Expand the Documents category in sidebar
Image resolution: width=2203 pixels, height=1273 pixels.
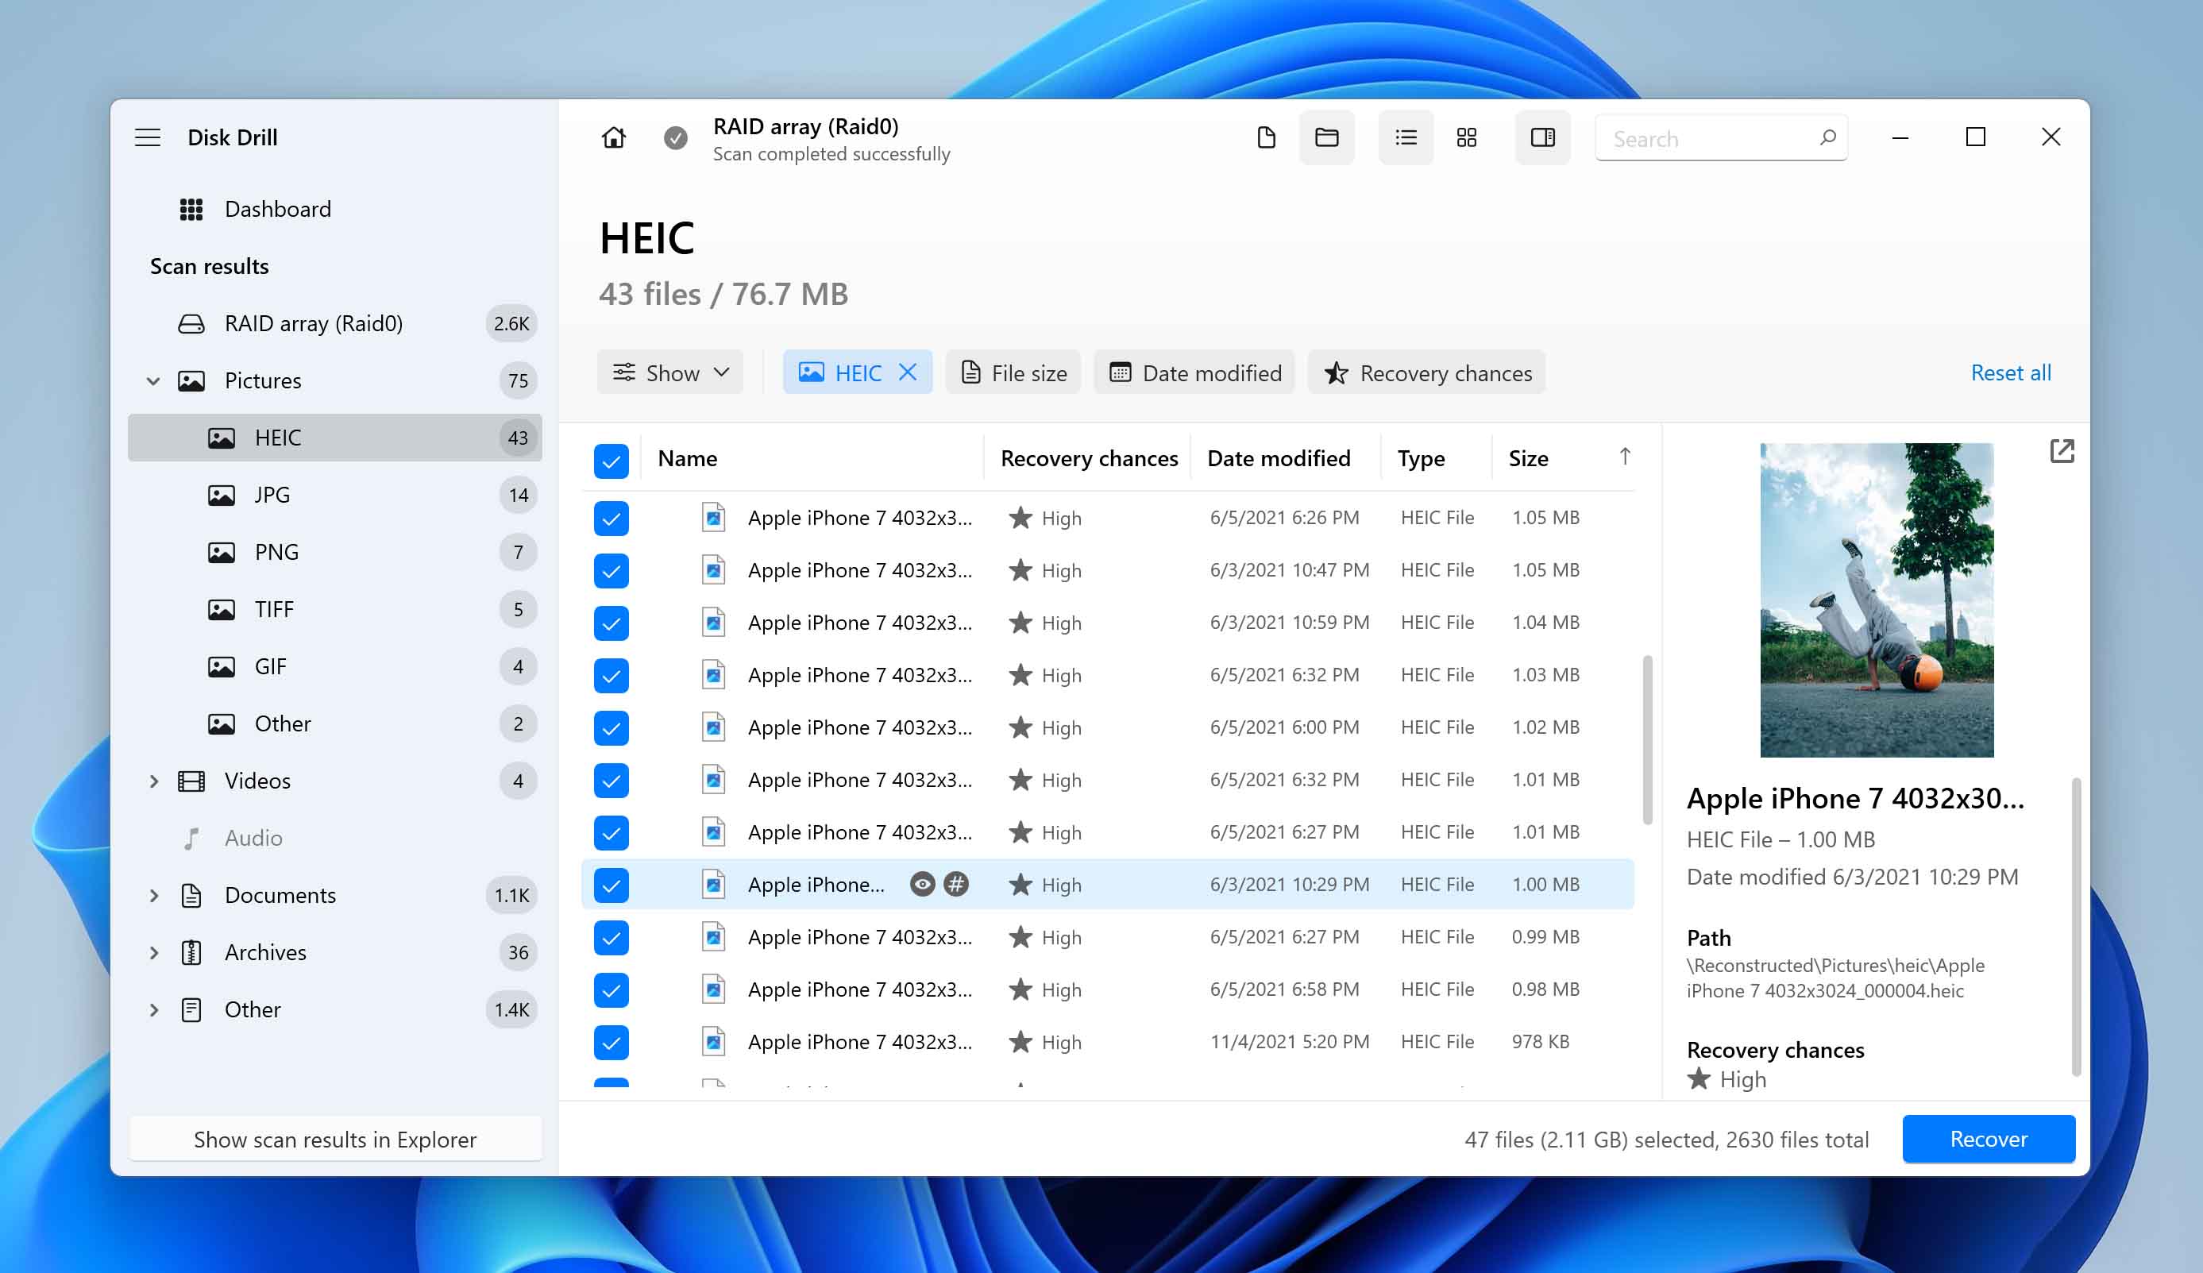pos(152,894)
